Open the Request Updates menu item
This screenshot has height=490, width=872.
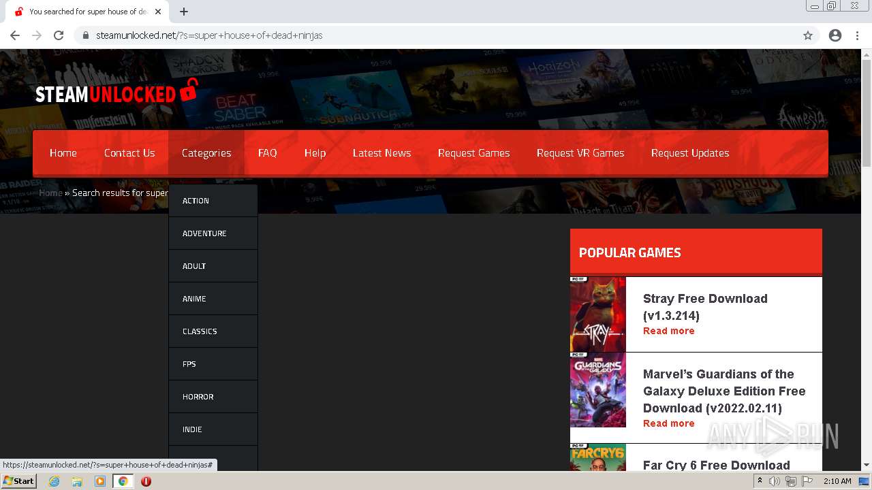(x=690, y=153)
